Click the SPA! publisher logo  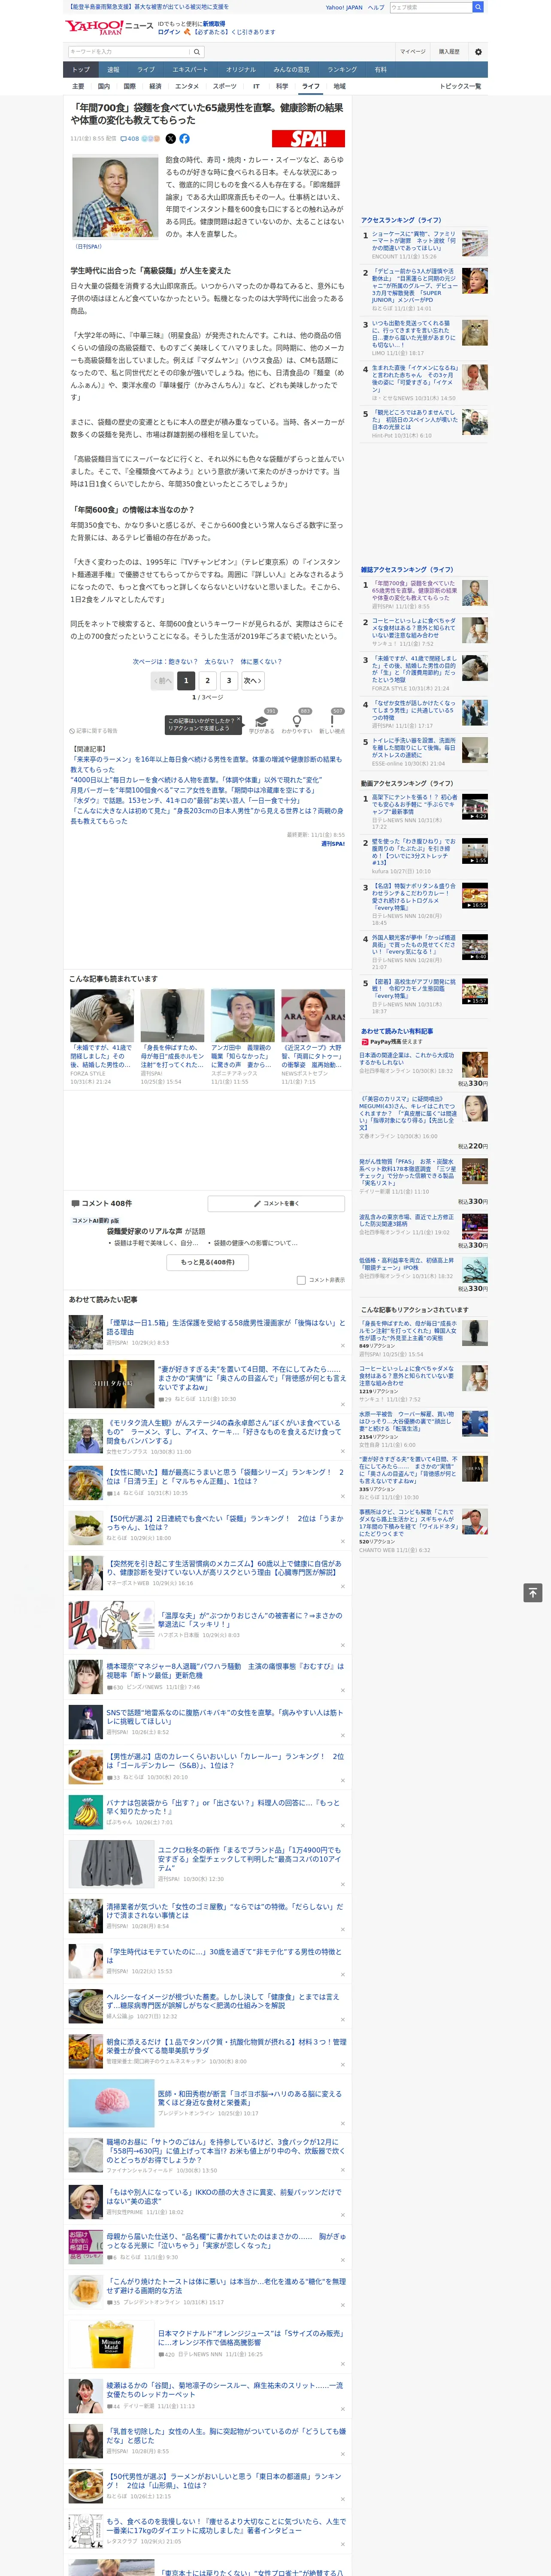pyautogui.click(x=308, y=139)
